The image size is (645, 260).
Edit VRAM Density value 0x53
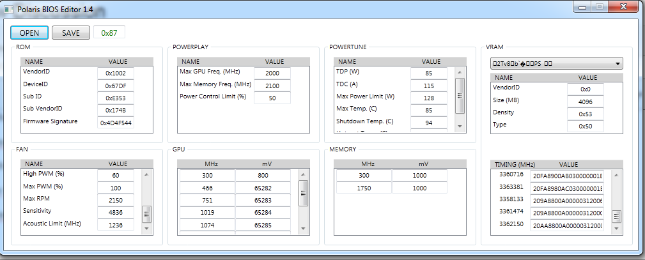click(586, 114)
